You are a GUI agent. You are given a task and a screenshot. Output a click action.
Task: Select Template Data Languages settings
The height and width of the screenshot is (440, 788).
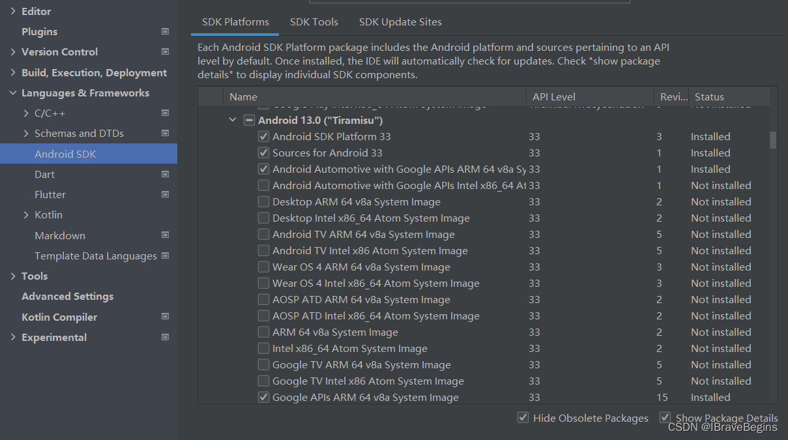click(x=95, y=256)
